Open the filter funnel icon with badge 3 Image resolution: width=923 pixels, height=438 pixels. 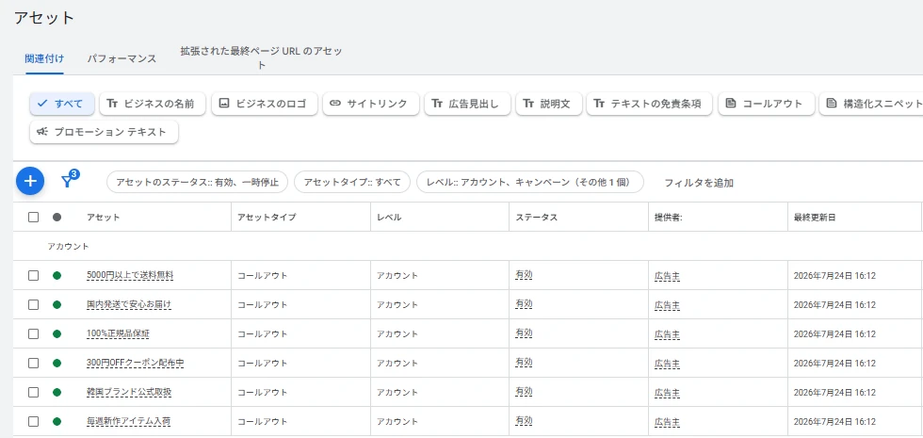[69, 180]
